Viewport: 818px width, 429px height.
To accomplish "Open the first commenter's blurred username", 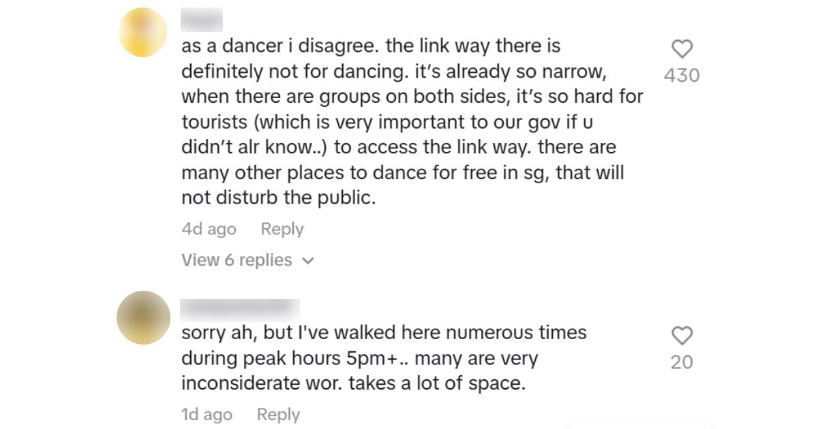I will 202,19.
